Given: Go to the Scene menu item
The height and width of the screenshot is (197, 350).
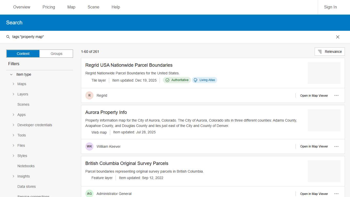Looking at the screenshot, I should (x=93, y=7).
